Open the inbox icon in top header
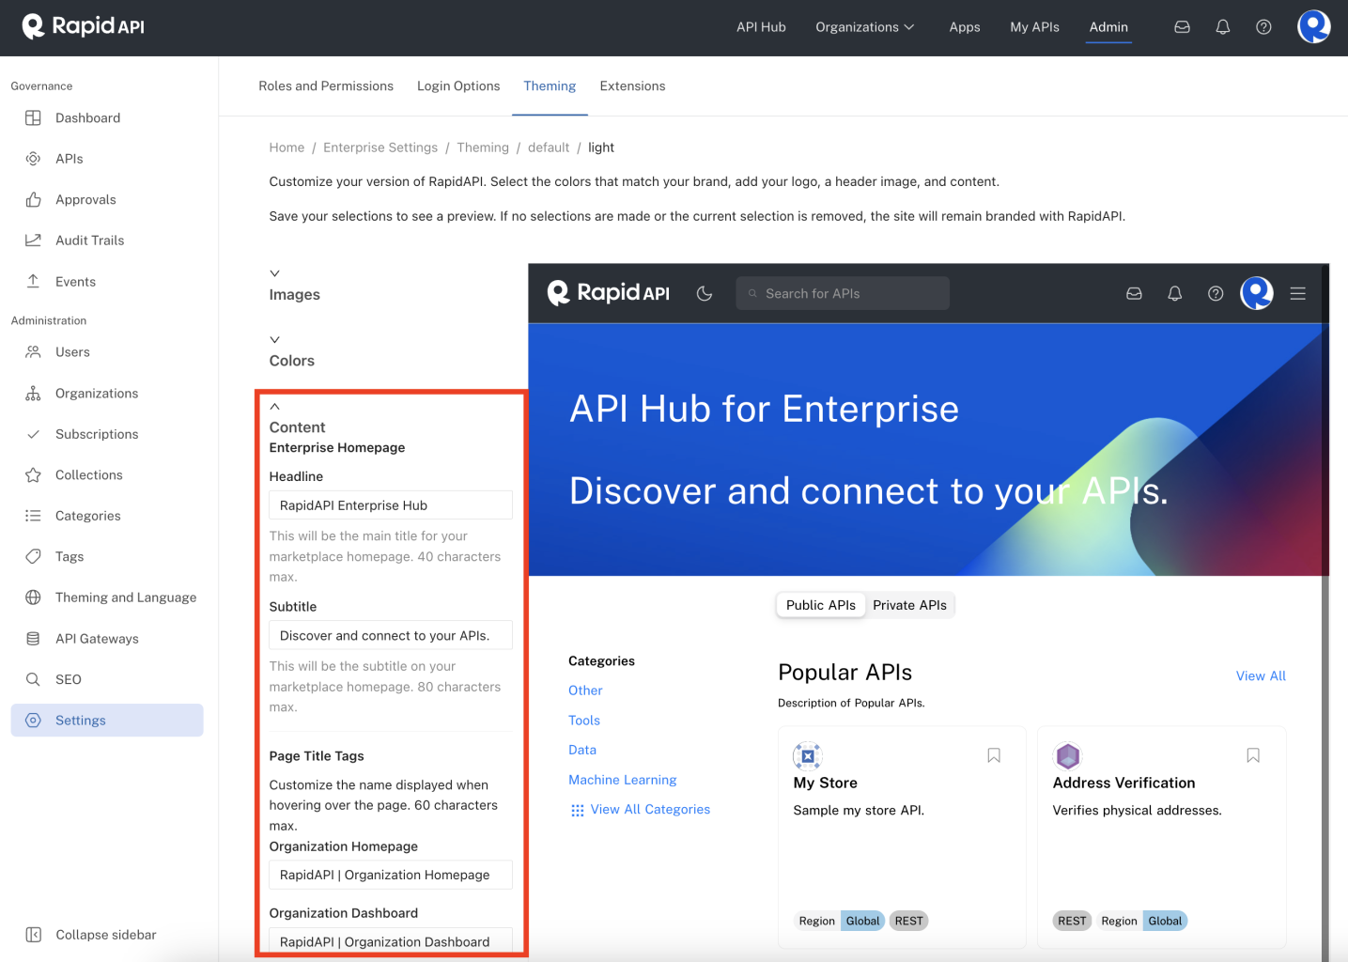The image size is (1348, 962). tap(1182, 27)
